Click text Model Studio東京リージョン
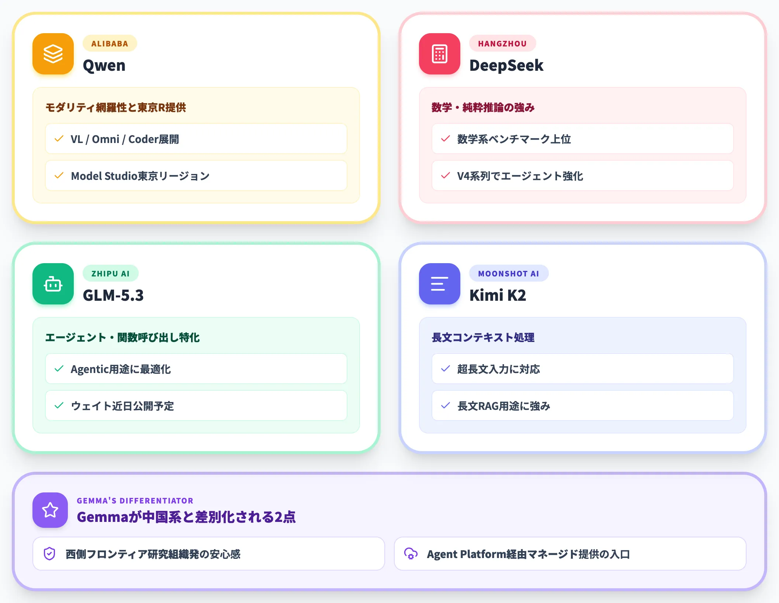The width and height of the screenshot is (779, 603). tap(140, 176)
